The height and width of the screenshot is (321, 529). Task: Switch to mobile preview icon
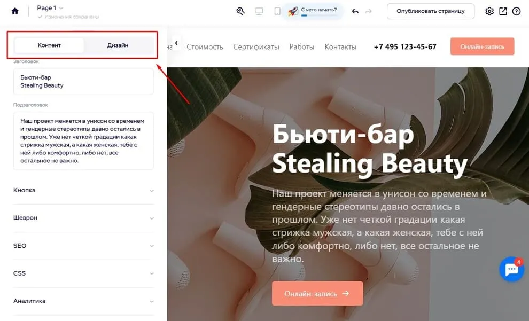click(x=277, y=11)
